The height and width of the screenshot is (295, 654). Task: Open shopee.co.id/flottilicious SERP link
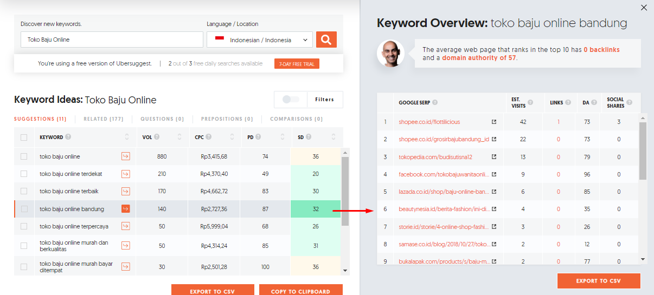pos(429,122)
